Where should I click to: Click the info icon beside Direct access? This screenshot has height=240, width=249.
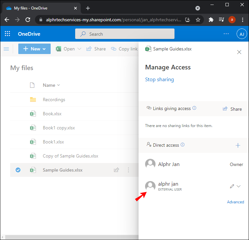point(183,145)
